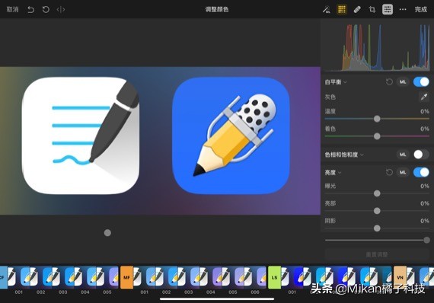The width and height of the screenshot is (434, 303).
Task: Tap the undo arrow icon
Action: 30,10
